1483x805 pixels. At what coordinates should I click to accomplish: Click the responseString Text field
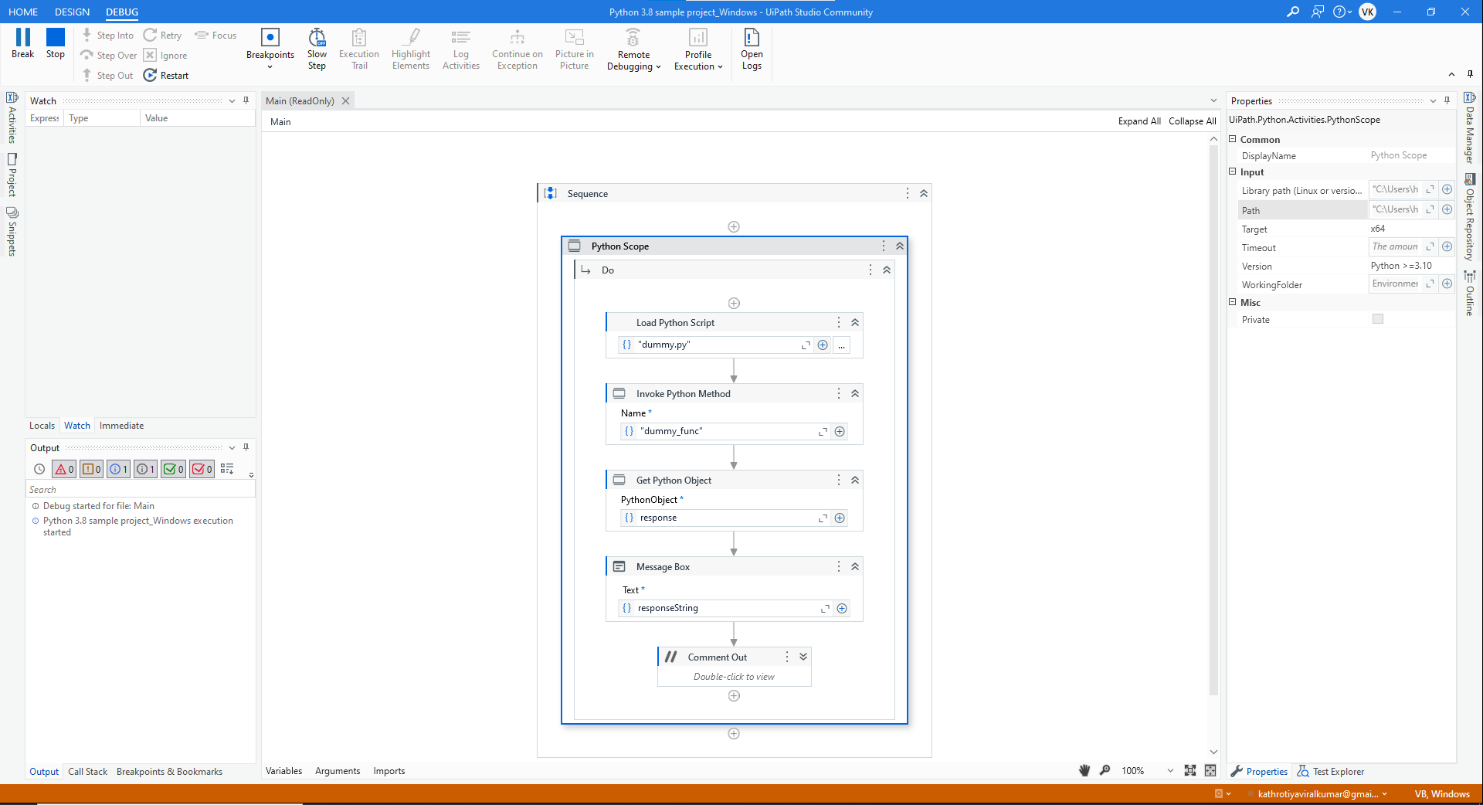[x=726, y=608]
